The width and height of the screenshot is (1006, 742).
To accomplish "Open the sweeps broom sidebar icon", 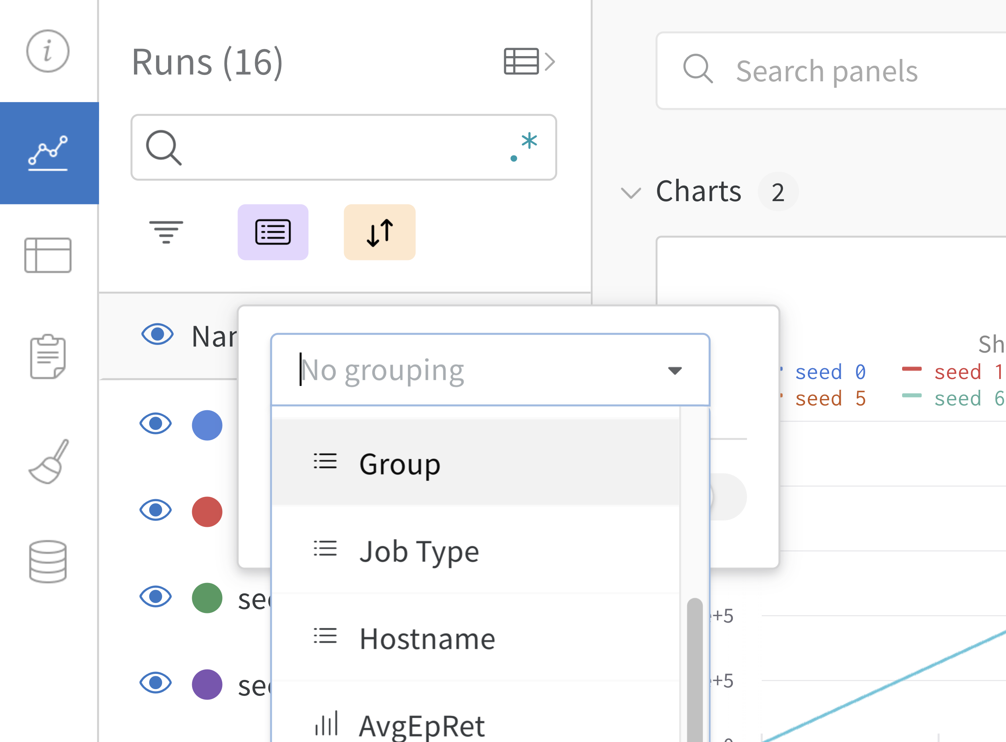I will point(49,461).
